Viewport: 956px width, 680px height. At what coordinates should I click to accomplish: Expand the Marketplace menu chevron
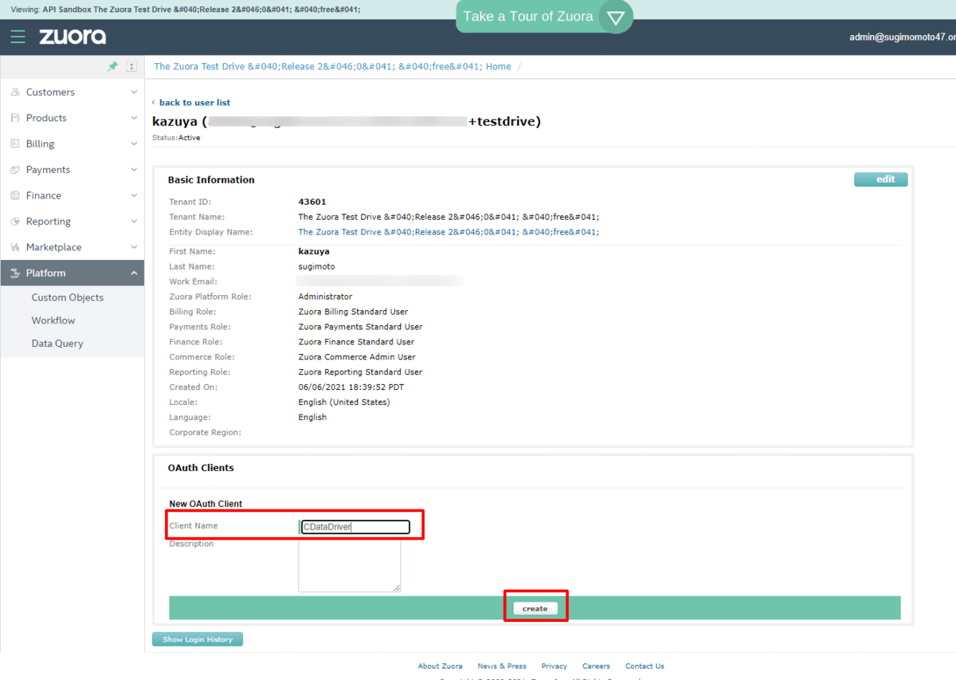134,247
